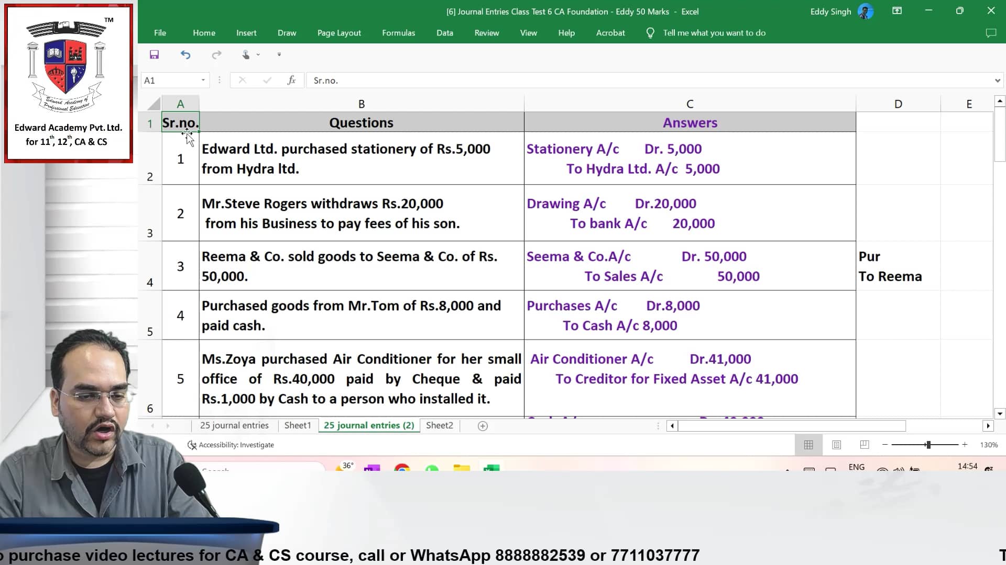Click the Redo icon
Viewport: 1006px width, 565px height.
click(216, 54)
